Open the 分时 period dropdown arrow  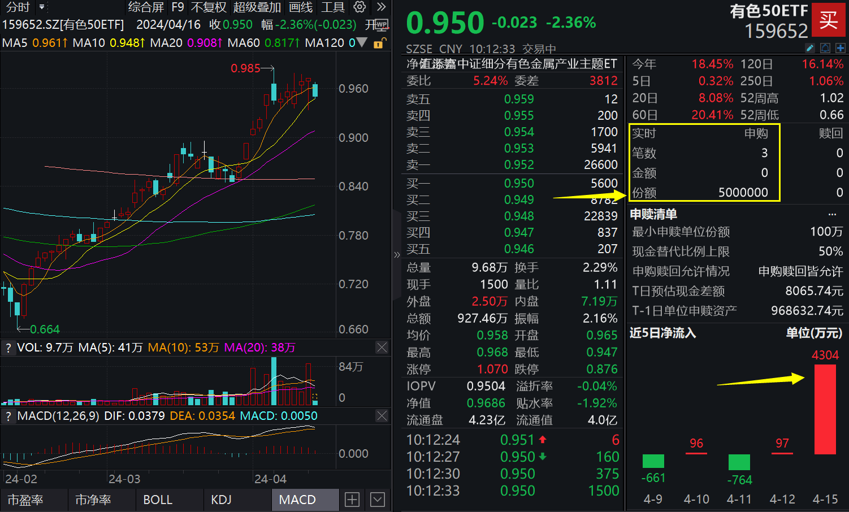pos(42,7)
